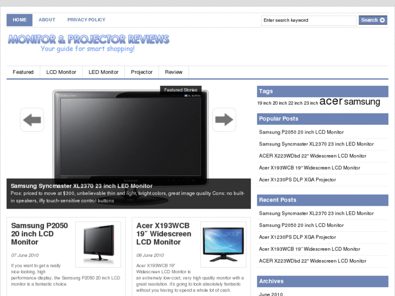Click the 19 inch tag
This screenshot has height=296, width=395.
[x=264, y=103]
